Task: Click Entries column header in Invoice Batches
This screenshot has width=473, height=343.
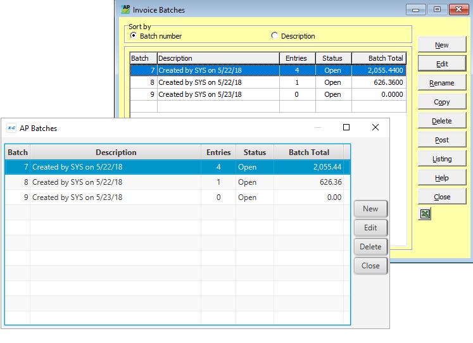Action: click(x=298, y=58)
